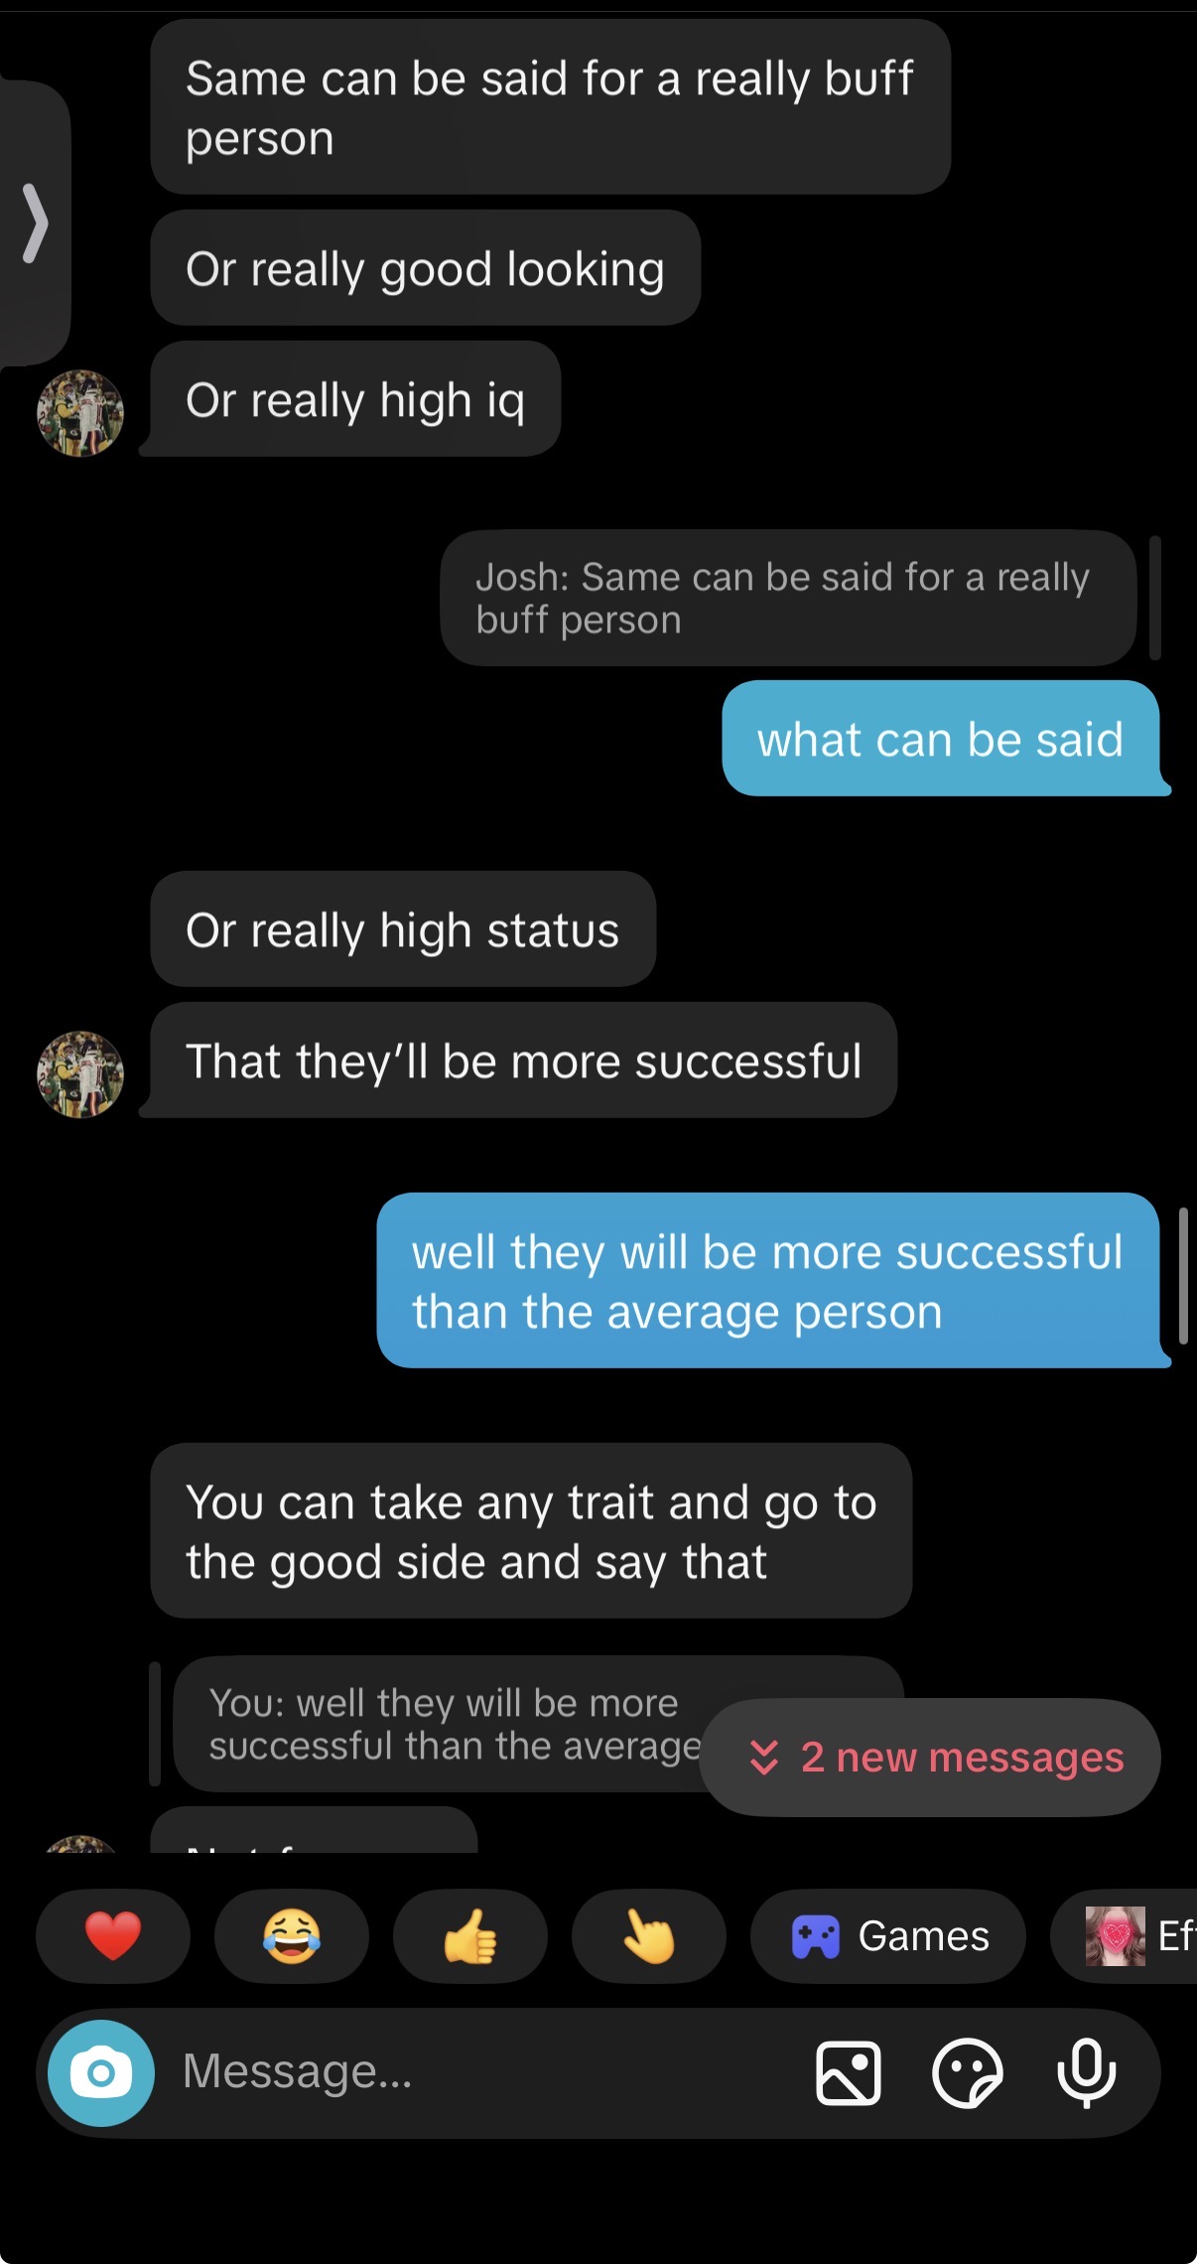Send the pointing hand emoji reaction

click(x=649, y=1935)
